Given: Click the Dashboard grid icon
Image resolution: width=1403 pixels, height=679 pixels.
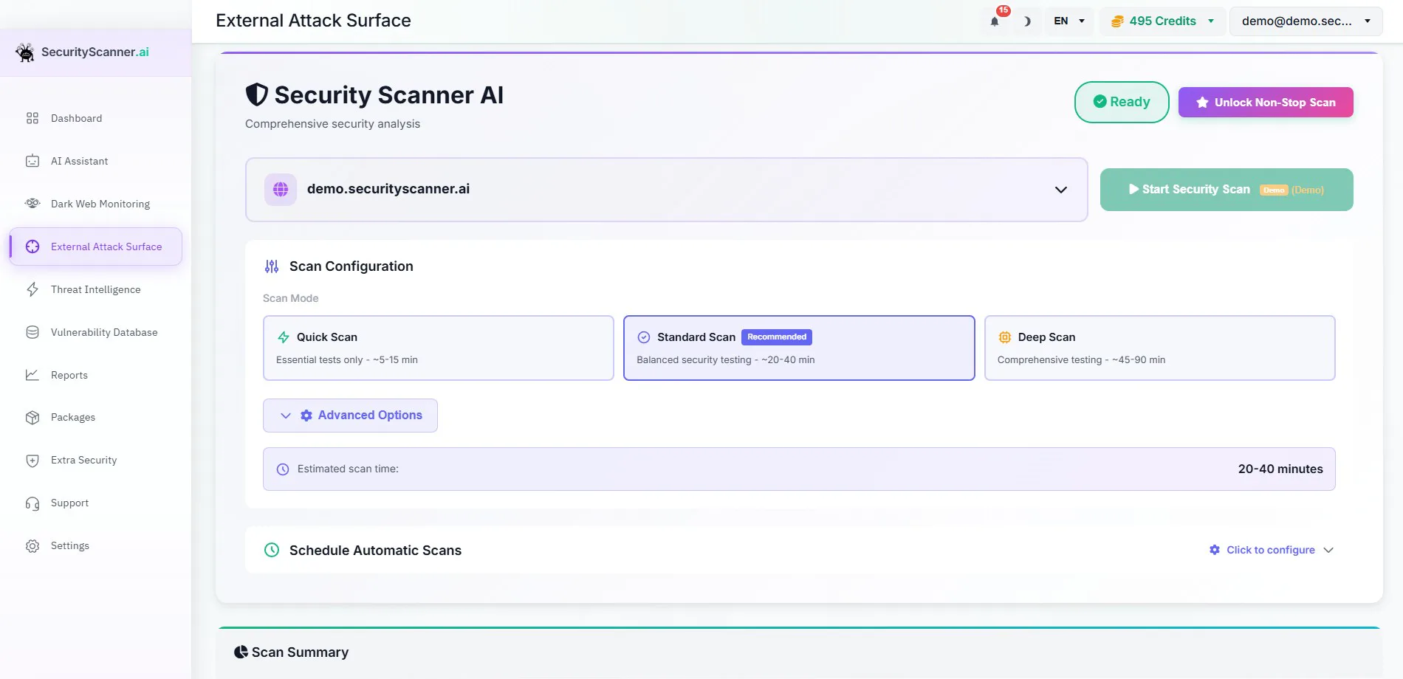Looking at the screenshot, I should 32,118.
